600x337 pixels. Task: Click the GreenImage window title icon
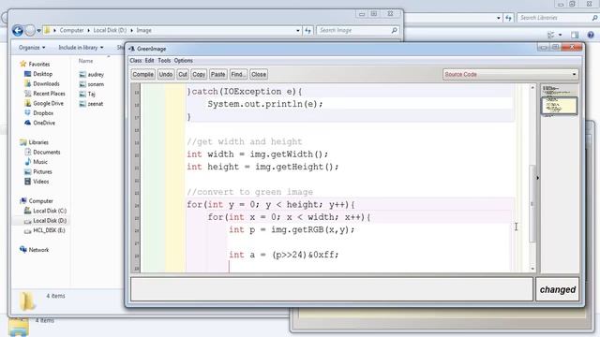[132, 49]
